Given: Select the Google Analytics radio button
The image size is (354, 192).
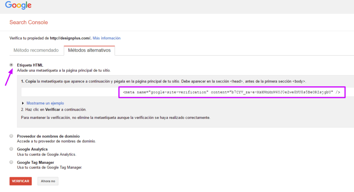Looking at the screenshot, I should 11,149.
